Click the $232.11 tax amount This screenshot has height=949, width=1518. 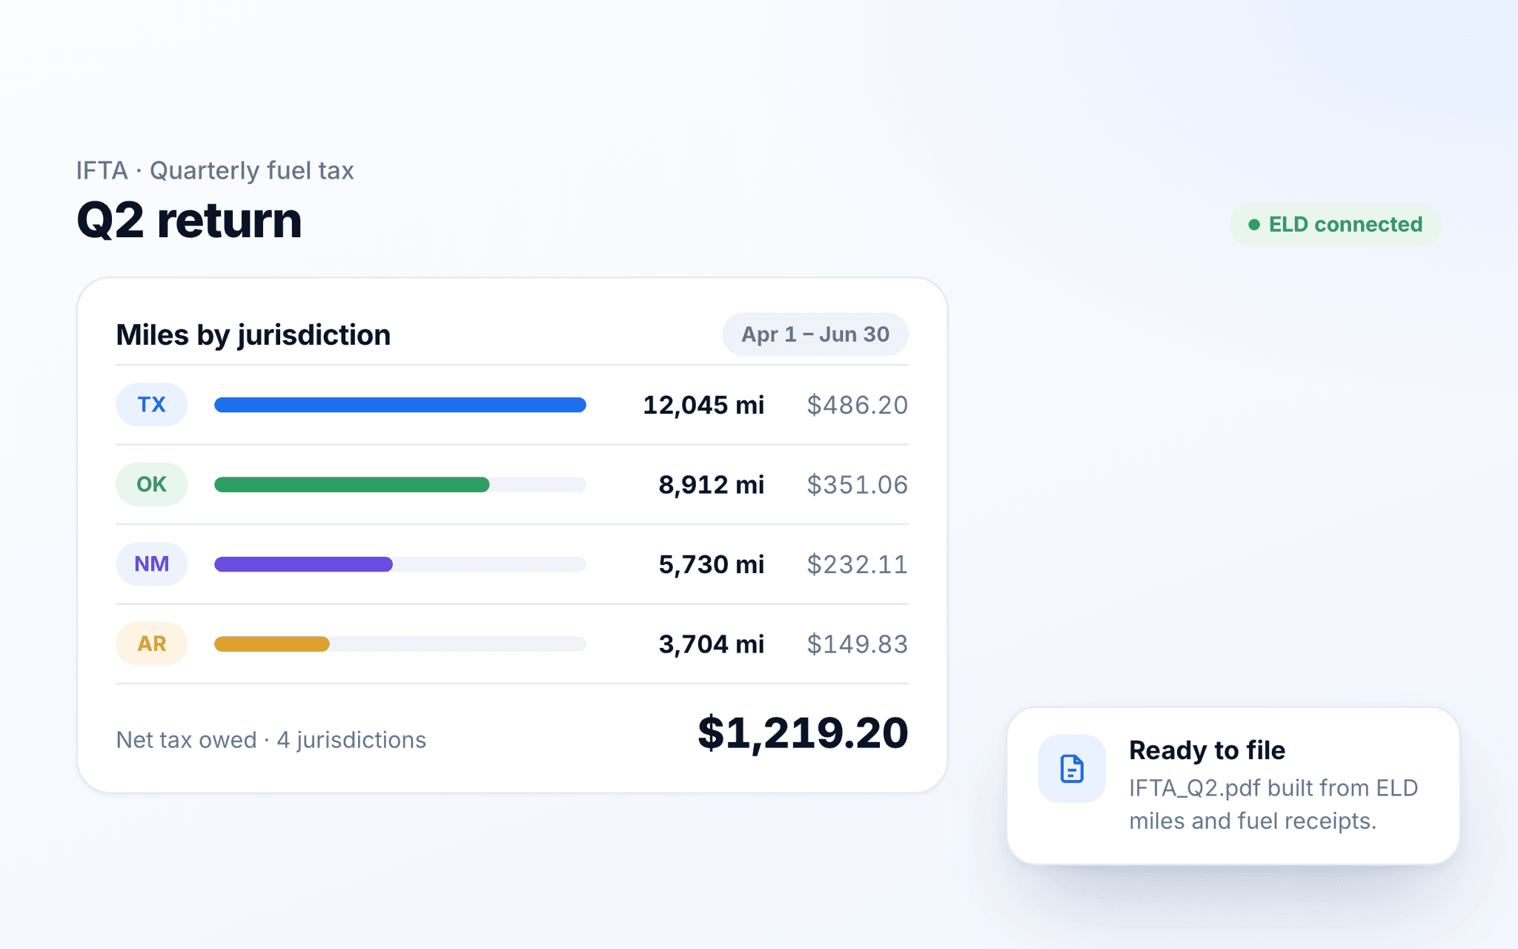click(x=858, y=564)
